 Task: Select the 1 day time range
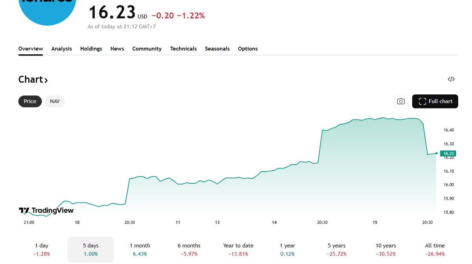(41, 249)
